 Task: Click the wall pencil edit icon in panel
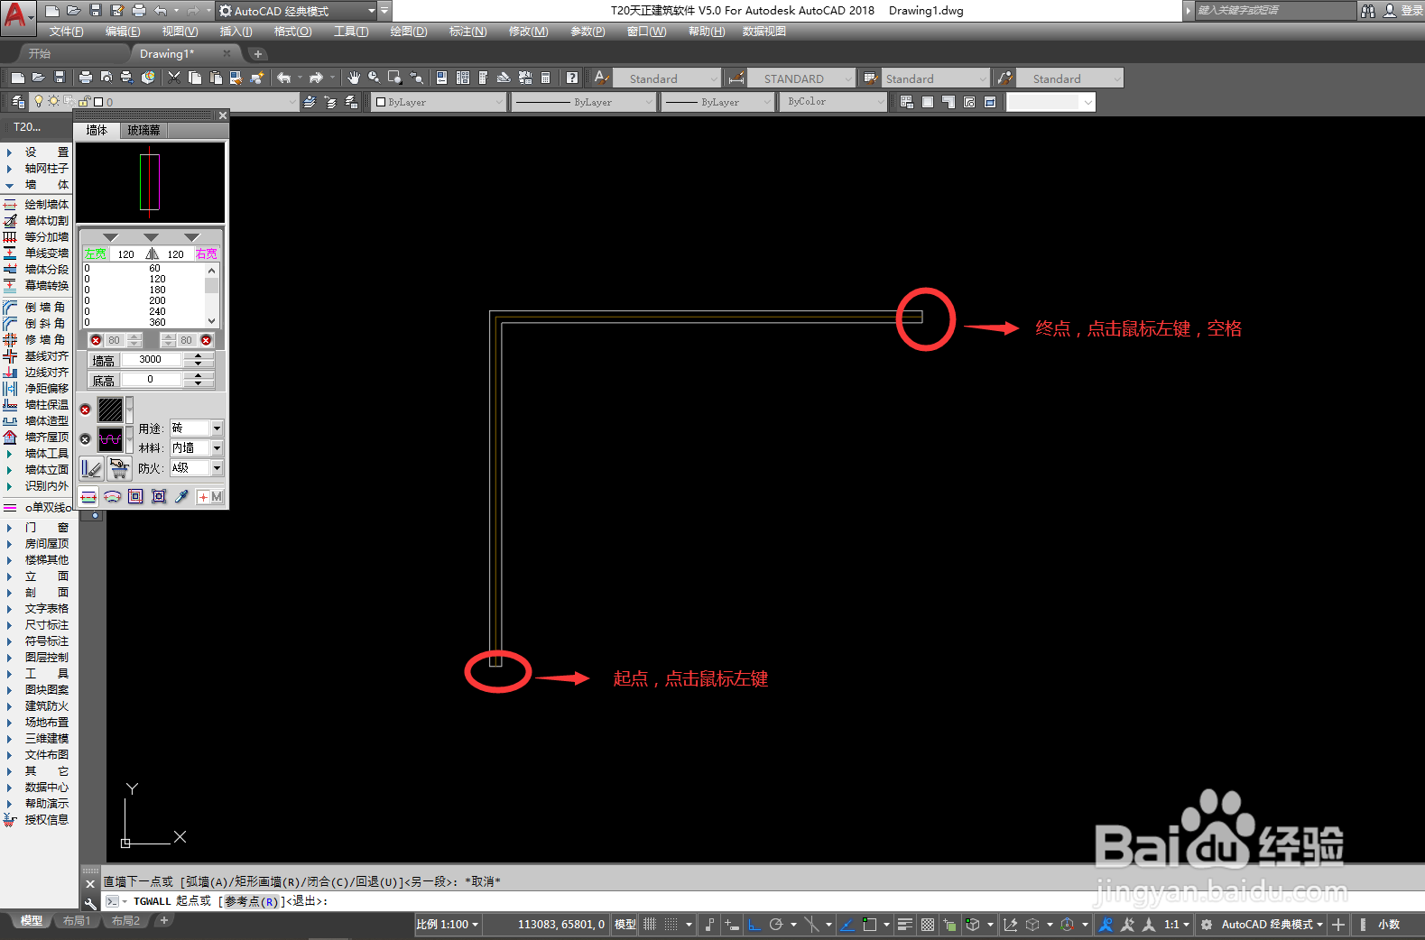[91, 468]
